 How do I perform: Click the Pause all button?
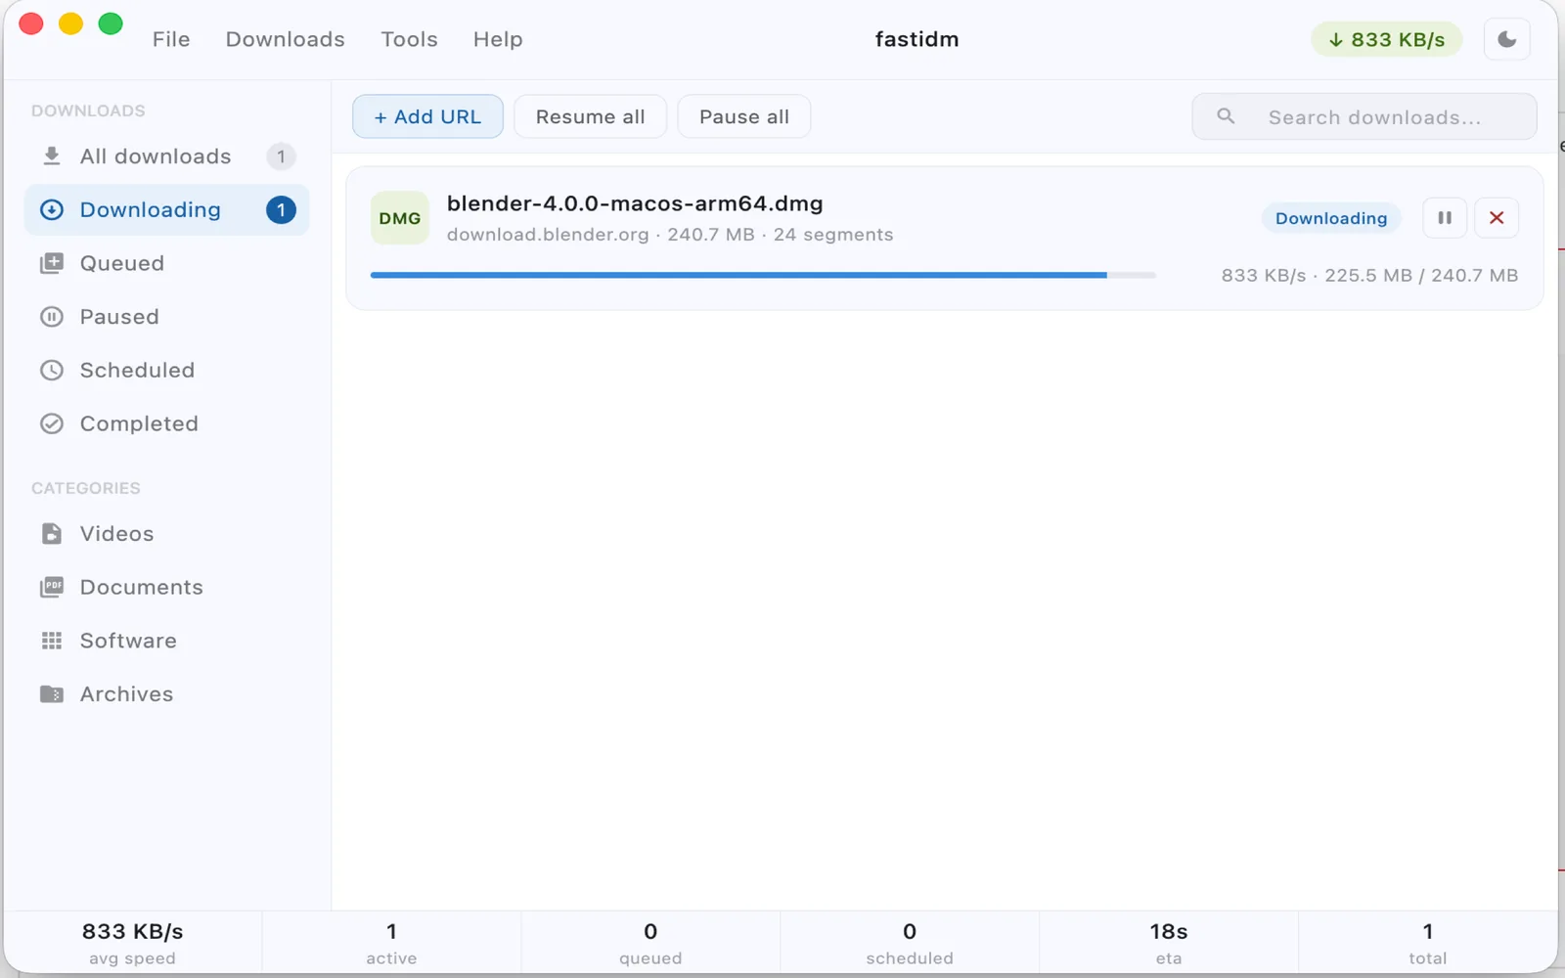click(x=744, y=116)
